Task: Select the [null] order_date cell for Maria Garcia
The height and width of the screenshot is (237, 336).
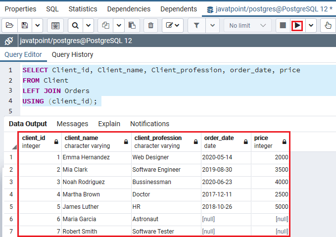Action: point(226,219)
